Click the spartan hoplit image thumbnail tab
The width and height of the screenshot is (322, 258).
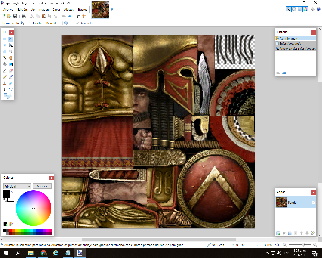click(x=100, y=10)
